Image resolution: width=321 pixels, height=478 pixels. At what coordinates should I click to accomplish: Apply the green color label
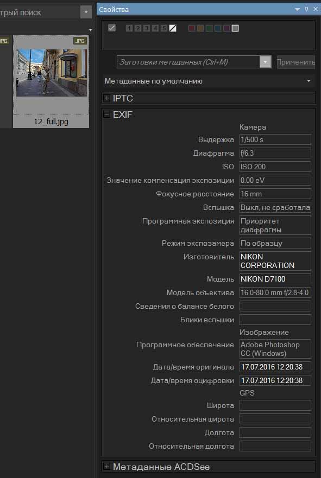(209, 28)
